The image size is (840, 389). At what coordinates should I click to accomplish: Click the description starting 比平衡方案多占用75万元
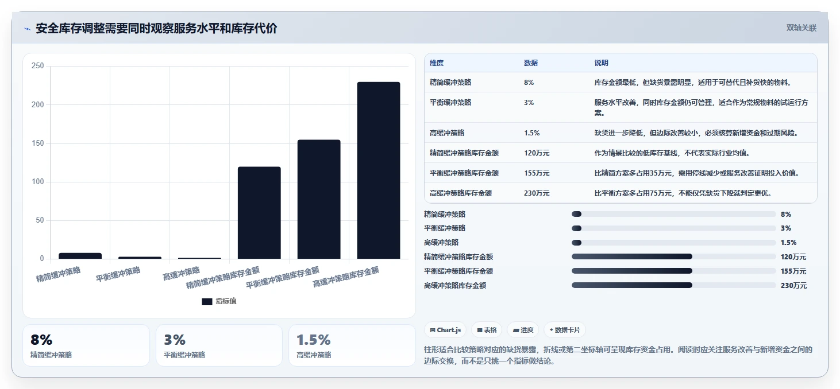click(x=683, y=193)
